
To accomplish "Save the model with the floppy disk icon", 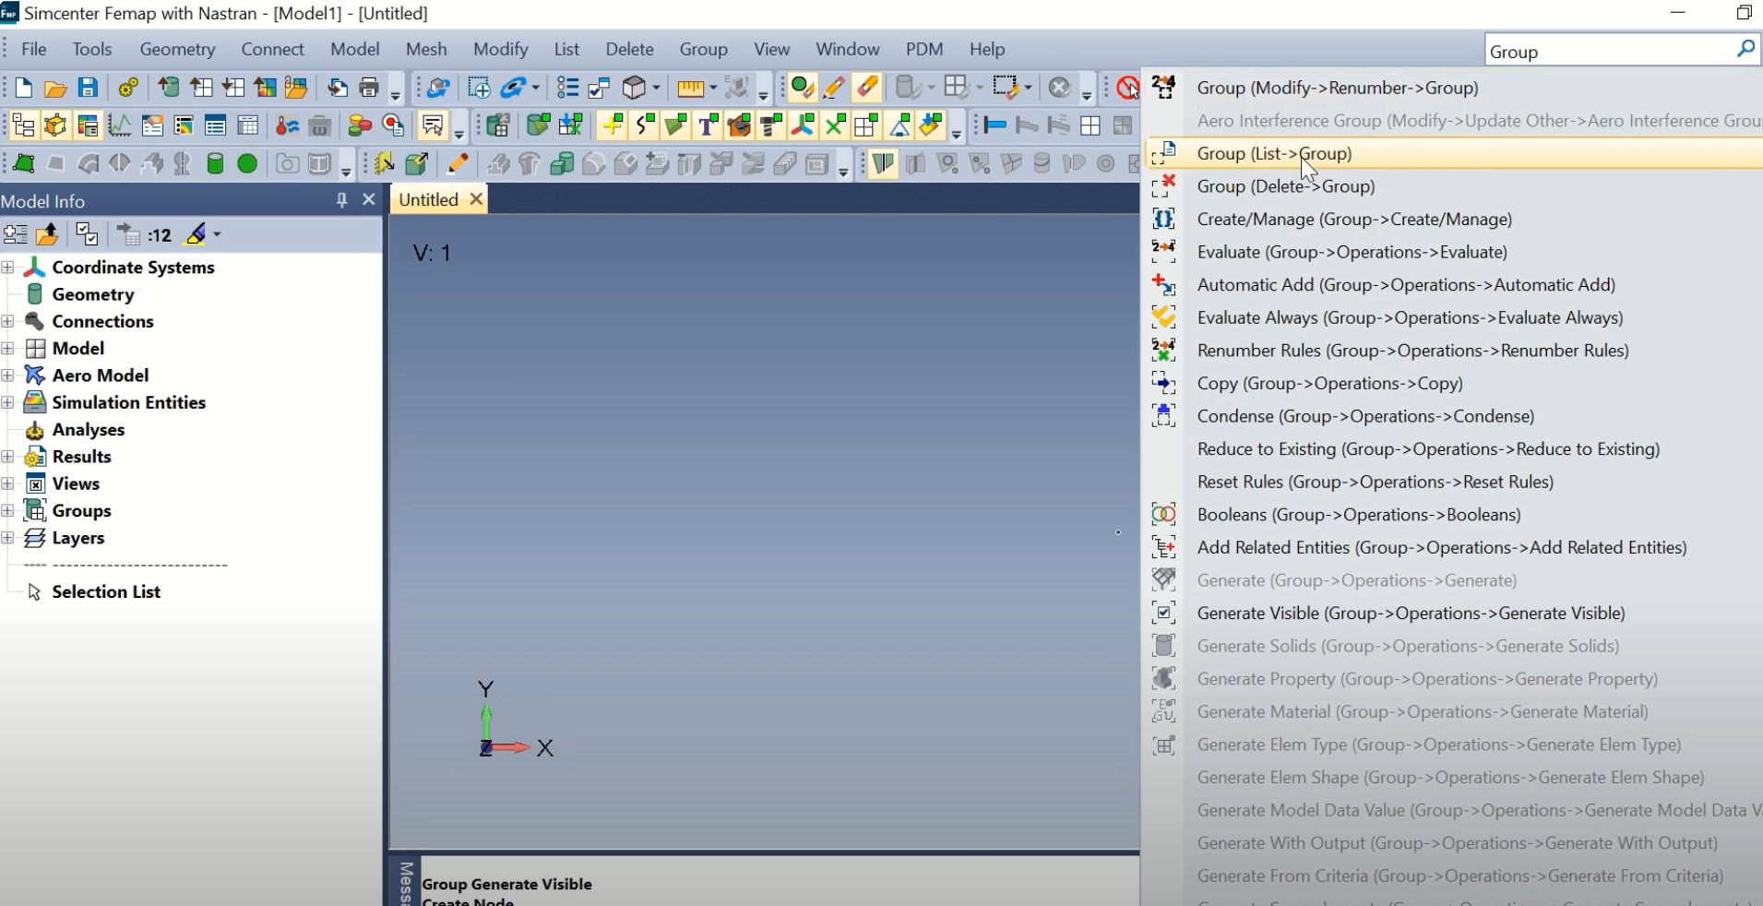I will pyautogui.click(x=88, y=88).
